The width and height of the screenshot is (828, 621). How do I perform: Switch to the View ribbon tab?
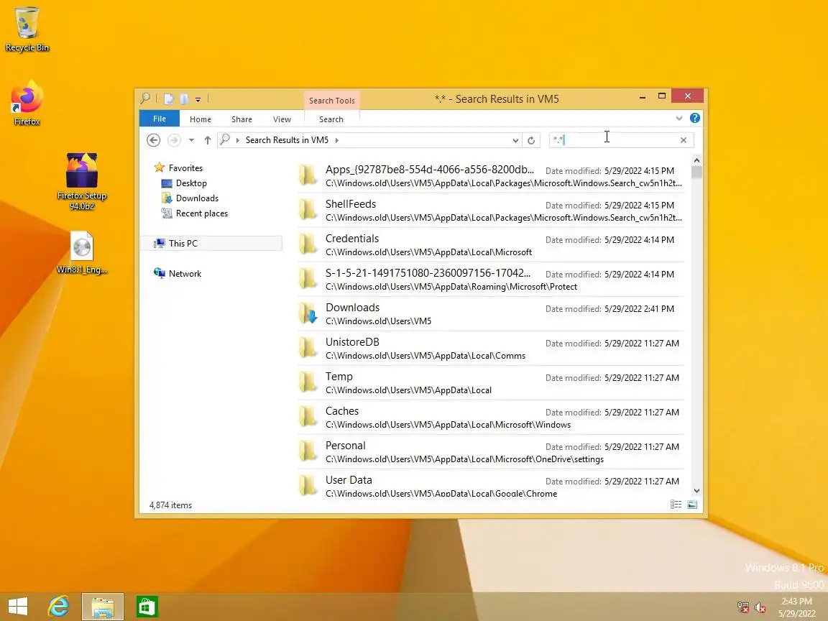(x=282, y=119)
